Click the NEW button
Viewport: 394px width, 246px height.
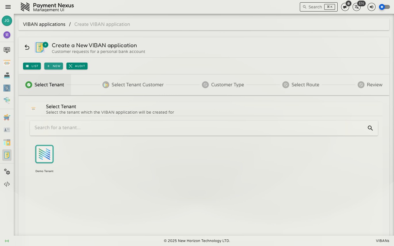[x=53, y=66]
